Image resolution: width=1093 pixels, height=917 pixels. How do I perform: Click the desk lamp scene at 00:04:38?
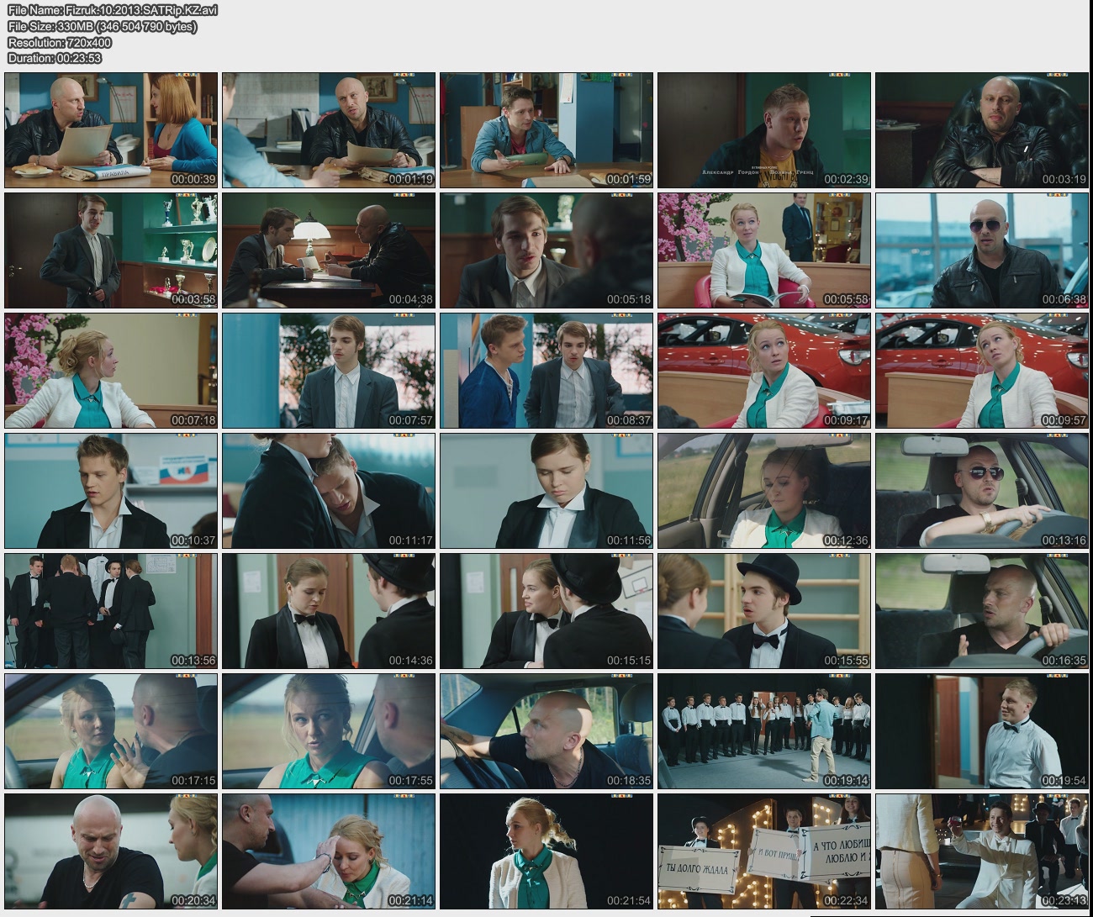[x=329, y=250]
